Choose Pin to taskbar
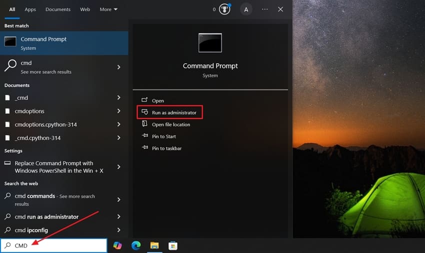Viewport: 425px width, 253px height. click(x=166, y=148)
